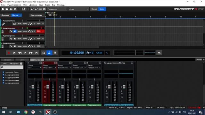
Task: Click the pan slider on mixer channel 3
Action: click(64, 80)
